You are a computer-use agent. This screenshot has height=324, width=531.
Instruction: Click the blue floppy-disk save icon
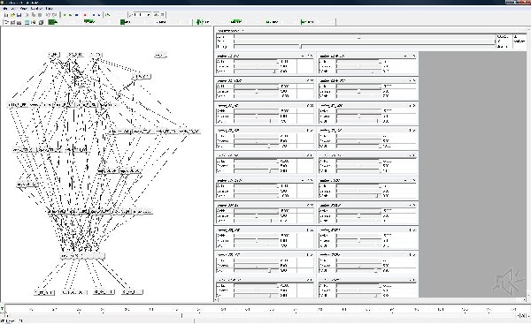tap(19, 15)
